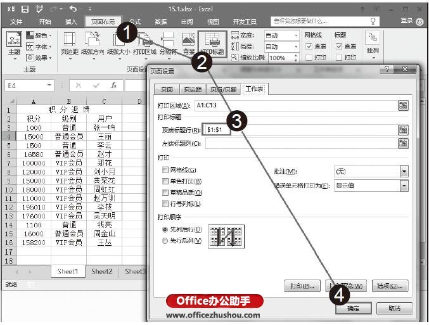Enable the Gridlines (网格线) print checkbox

(x=165, y=170)
